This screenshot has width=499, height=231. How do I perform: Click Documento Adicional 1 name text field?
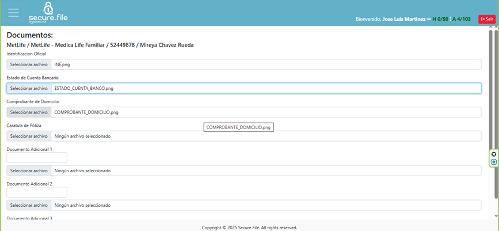pos(37,158)
